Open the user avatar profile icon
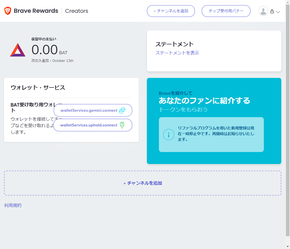 pos(263,11)
